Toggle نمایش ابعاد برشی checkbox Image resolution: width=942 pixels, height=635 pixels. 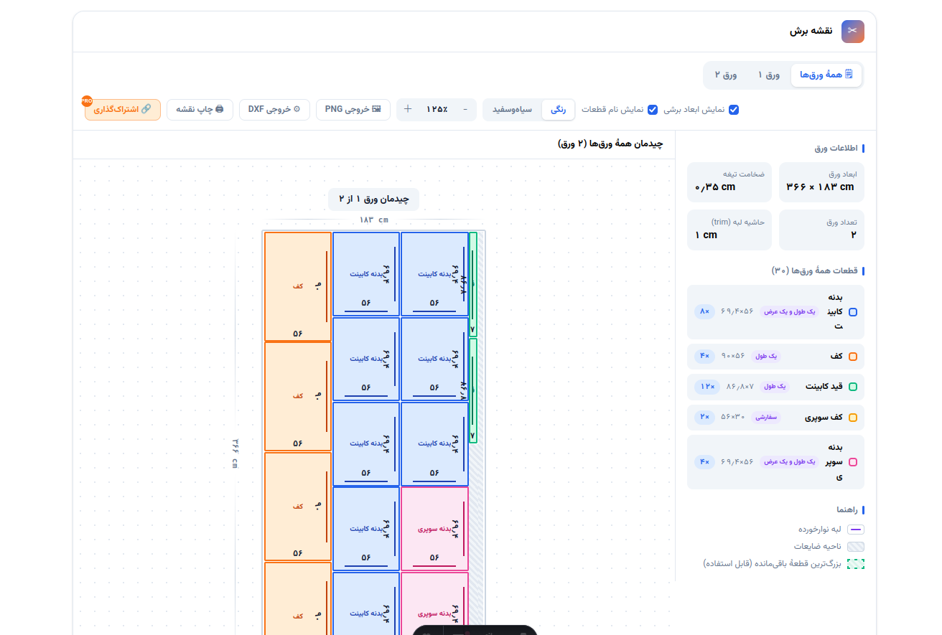[x=734, y=110]
